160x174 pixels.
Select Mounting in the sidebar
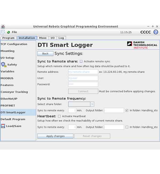(x=18, y=51)
